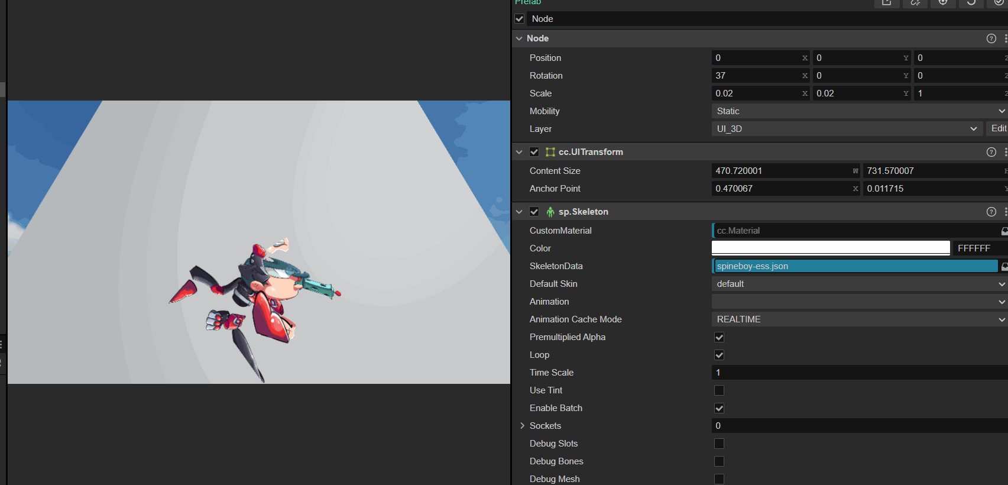Viewport: 1008px width, 485px height.
Task: Enable the Use Tint checkbox
Action: pos(719,390)
